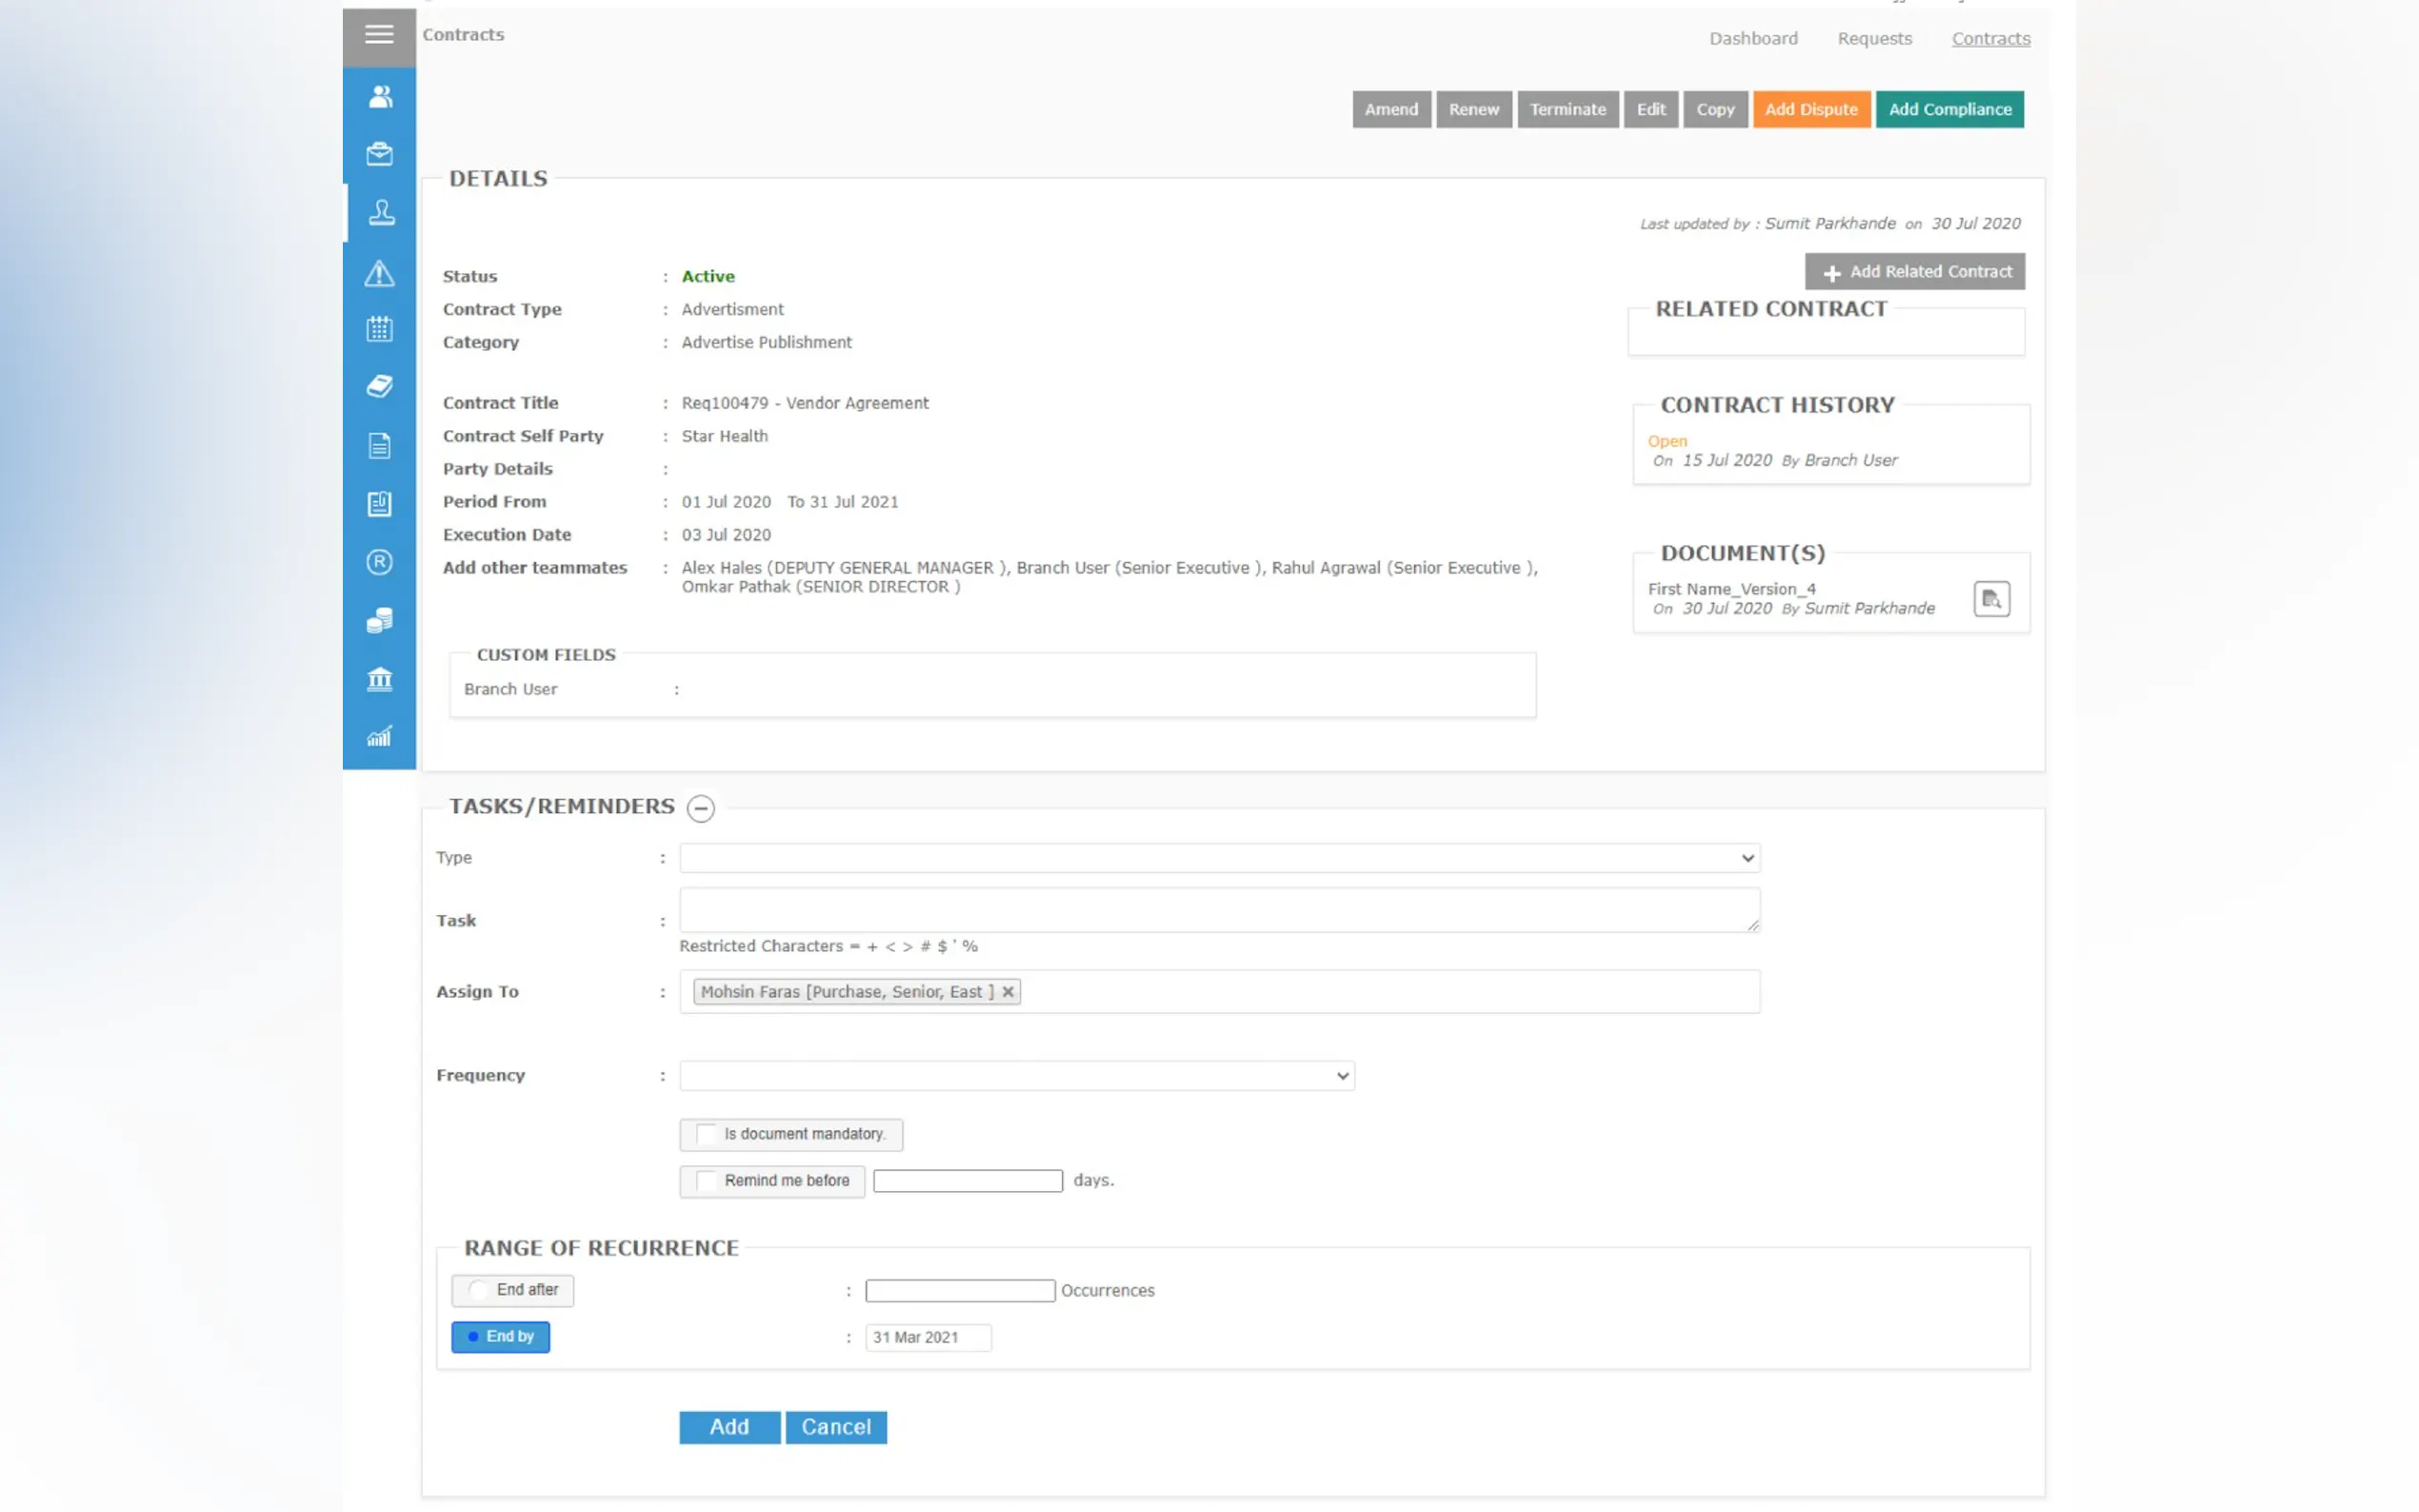Enable the Remind me before checkbox
The image size is (2419, 1512).
pos(707,1181)
